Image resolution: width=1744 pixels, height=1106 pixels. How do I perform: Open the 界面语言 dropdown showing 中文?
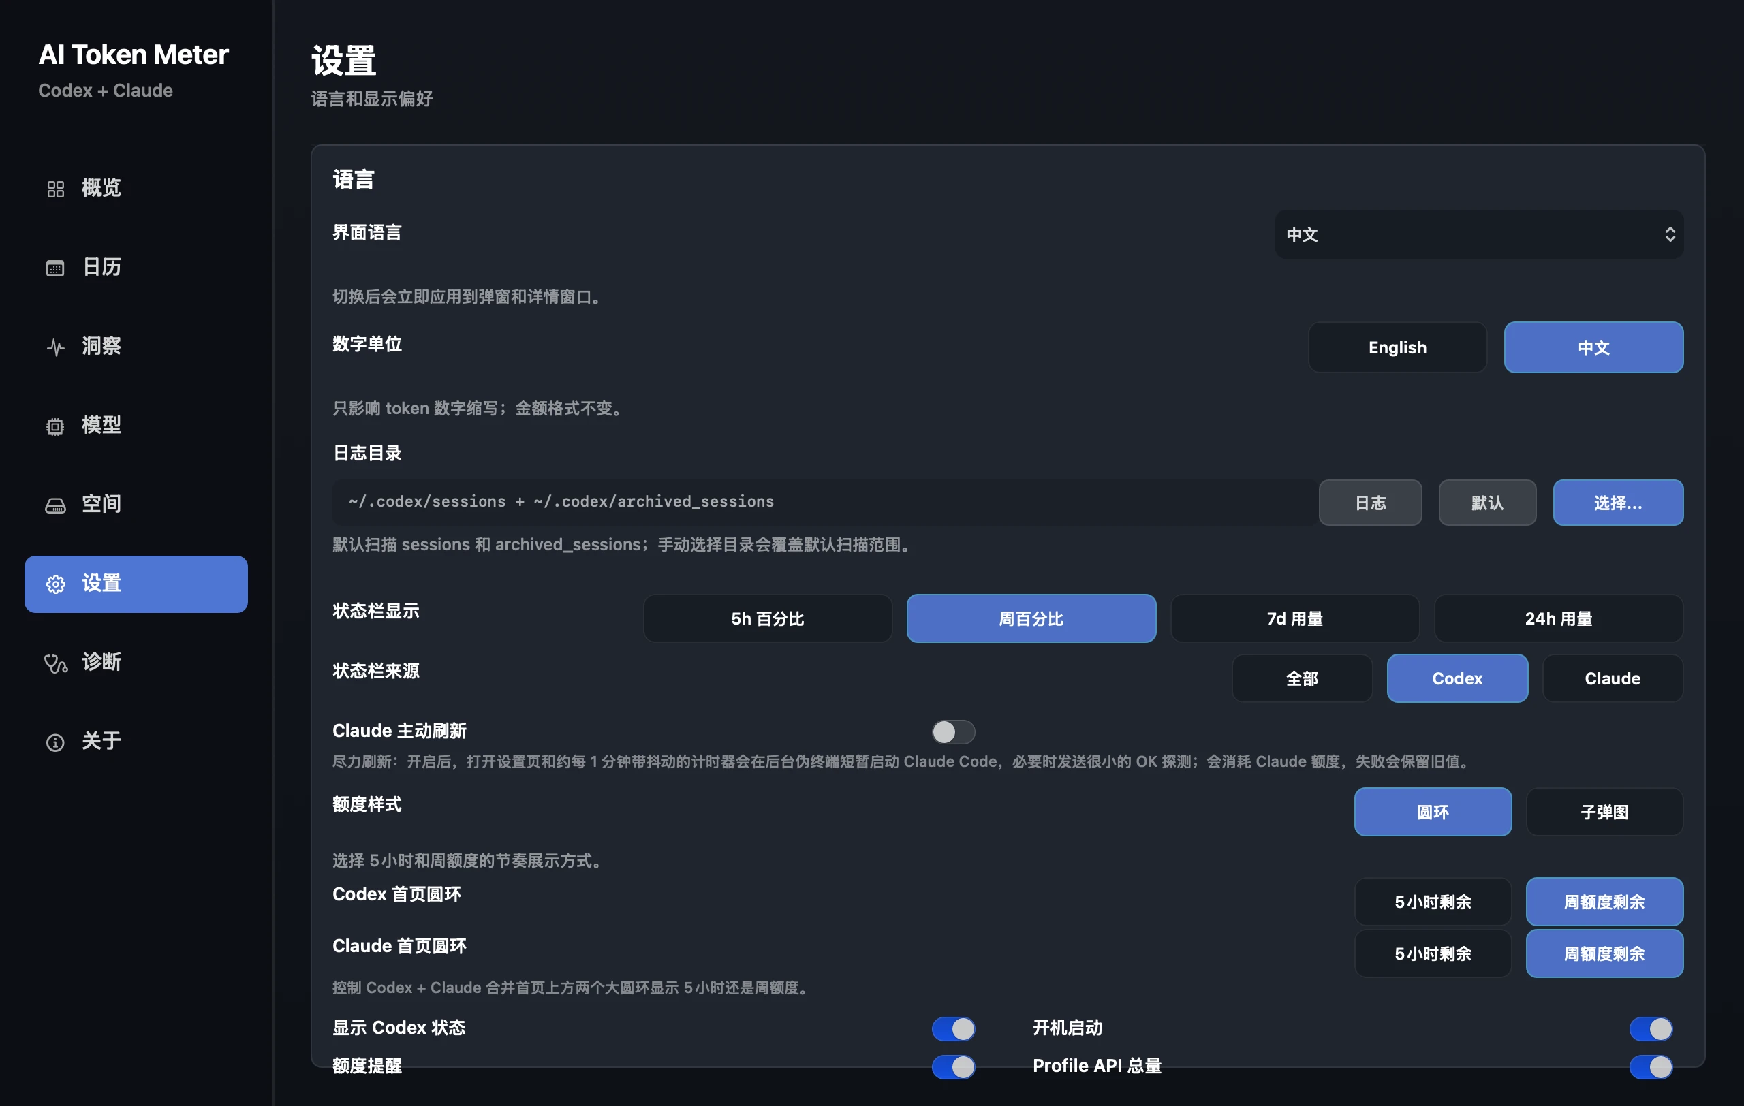pyautogui.click(x=1478, y=234)
